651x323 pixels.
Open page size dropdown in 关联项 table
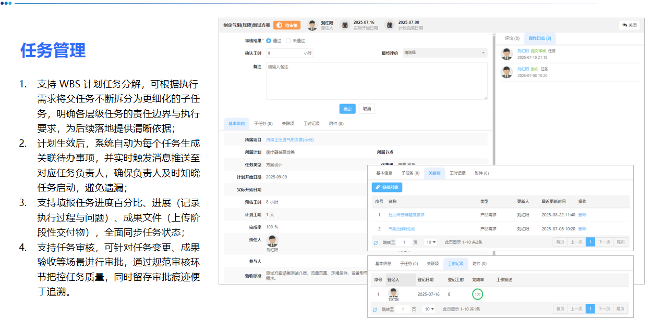click(x=430, y=242)
